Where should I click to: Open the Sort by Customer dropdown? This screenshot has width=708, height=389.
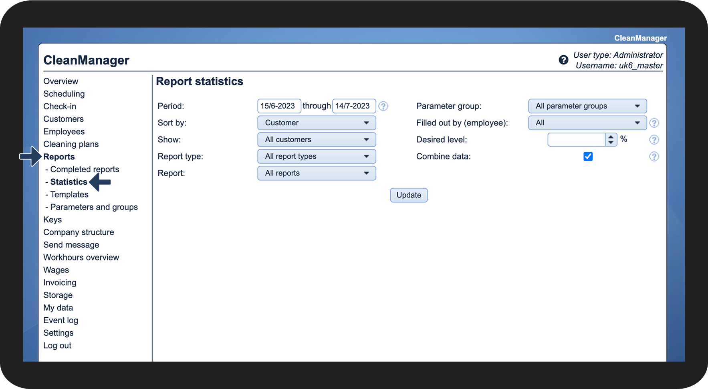(x=317, y=123)
